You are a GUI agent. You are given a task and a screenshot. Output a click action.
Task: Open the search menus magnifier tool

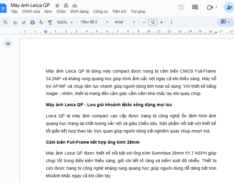point(5,22)
